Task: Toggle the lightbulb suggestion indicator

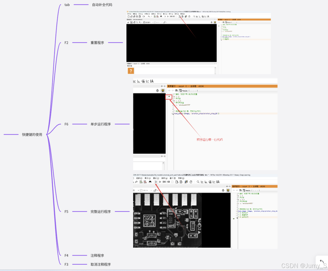Action: (228, 190)
